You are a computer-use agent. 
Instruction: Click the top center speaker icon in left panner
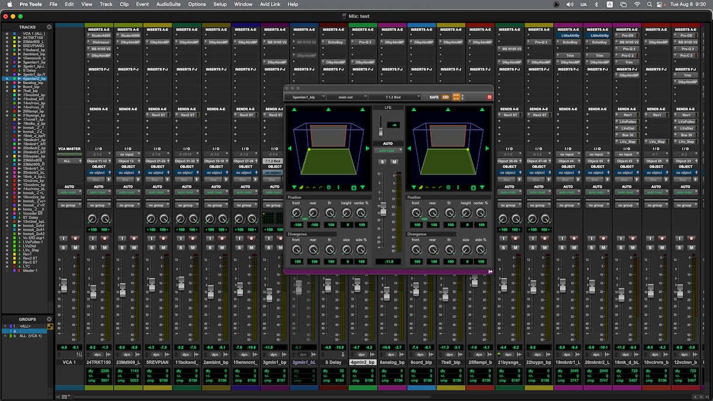pos(328,109)
